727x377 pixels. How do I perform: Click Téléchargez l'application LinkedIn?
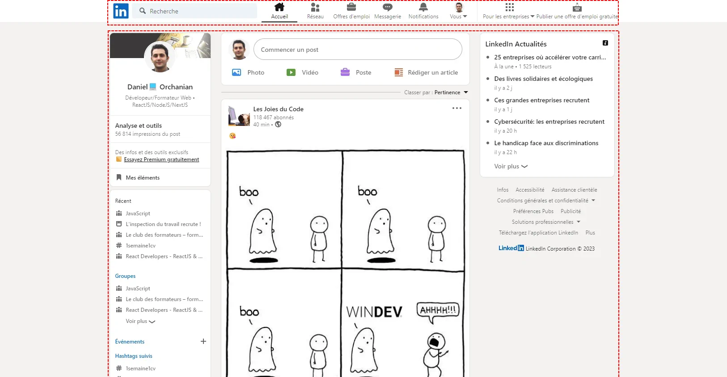pos(538,233)
